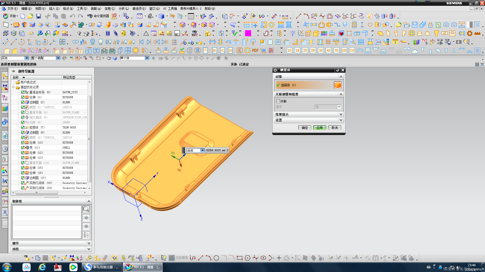This screenshot has height=272, width=485.
Task: Open the 体积 measurement dropdown
Action: point(202,150)
